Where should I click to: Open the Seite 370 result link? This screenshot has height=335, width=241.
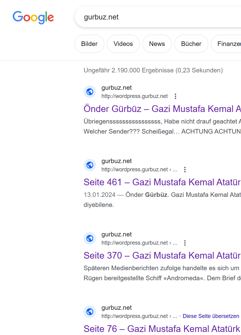tap(162, 255)
